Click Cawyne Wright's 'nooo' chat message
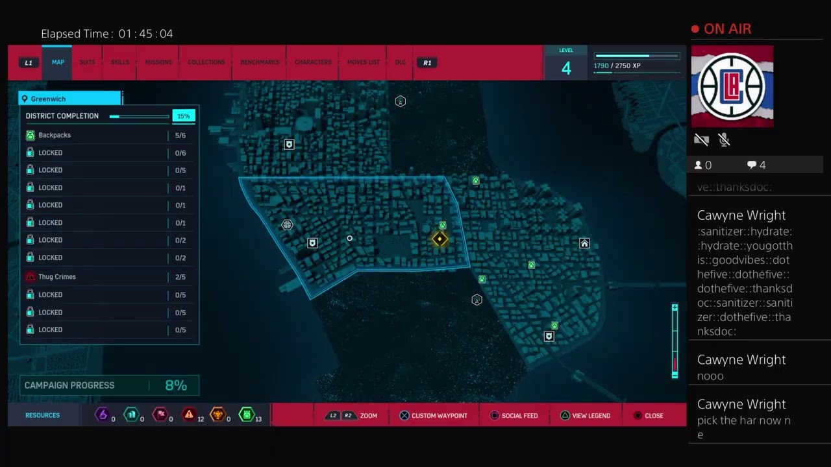Viewport: 831px width, 467px height. [710, 376]
